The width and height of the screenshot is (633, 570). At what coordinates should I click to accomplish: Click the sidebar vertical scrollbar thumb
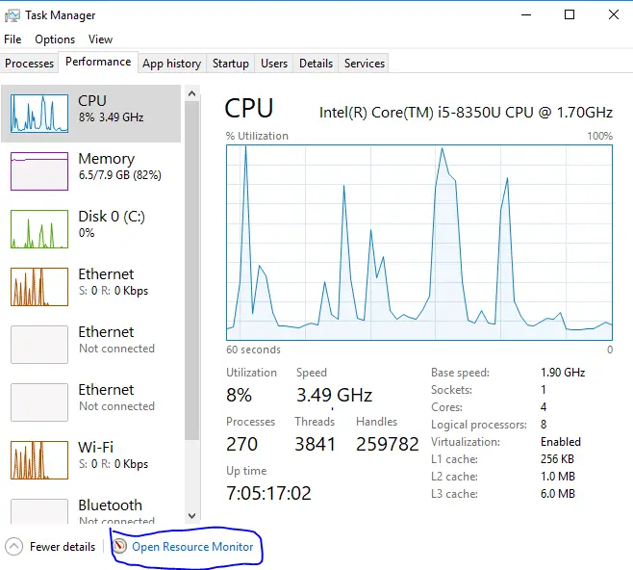pyautogui.click(x=192, y=271)
